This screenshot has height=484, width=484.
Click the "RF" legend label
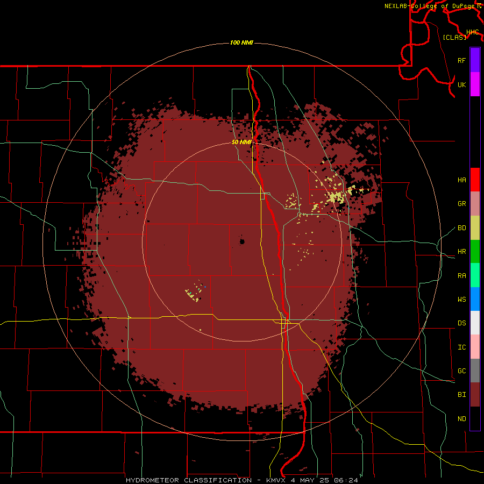point(461,60)
